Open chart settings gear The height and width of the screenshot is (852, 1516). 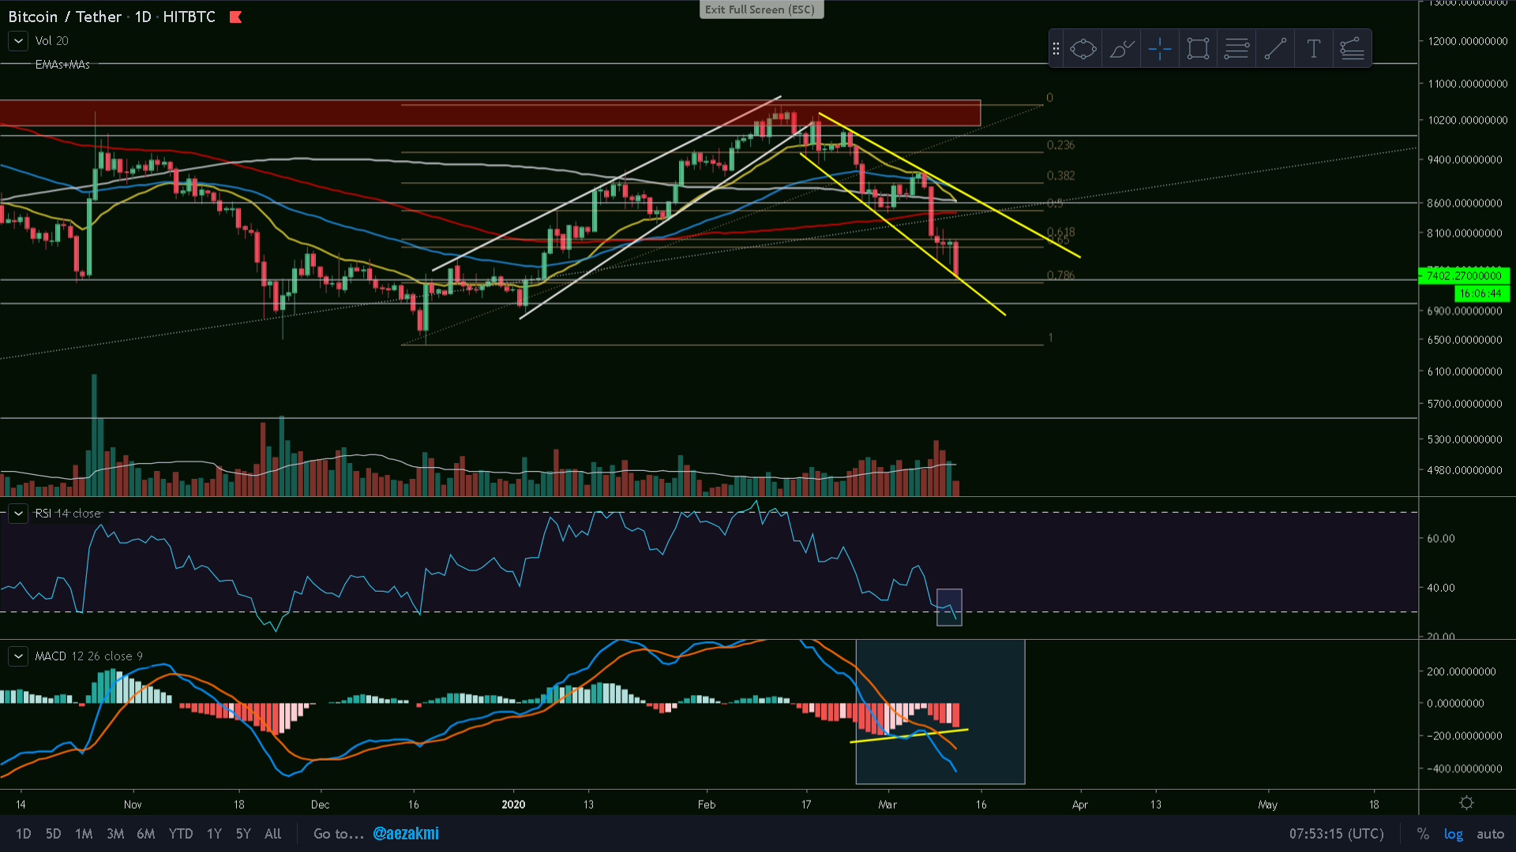pyautogui.click(x=1466, y=803)
